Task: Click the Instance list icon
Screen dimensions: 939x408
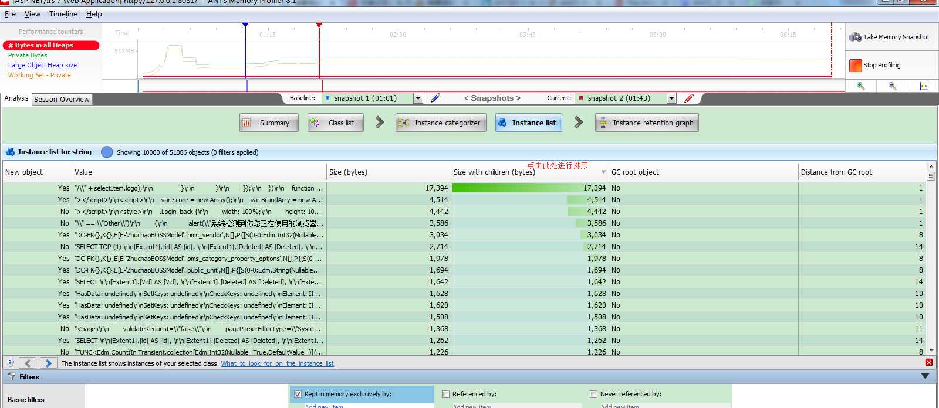Action: pyautogui.click(x=502, y=123)
